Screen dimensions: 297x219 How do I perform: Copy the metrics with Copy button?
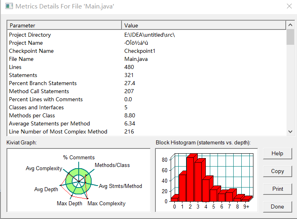[278, 171]
